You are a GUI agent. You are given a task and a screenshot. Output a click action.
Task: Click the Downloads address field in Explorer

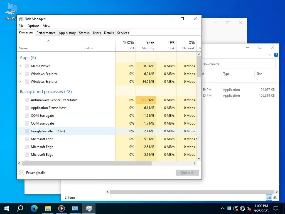pos(239,64)
